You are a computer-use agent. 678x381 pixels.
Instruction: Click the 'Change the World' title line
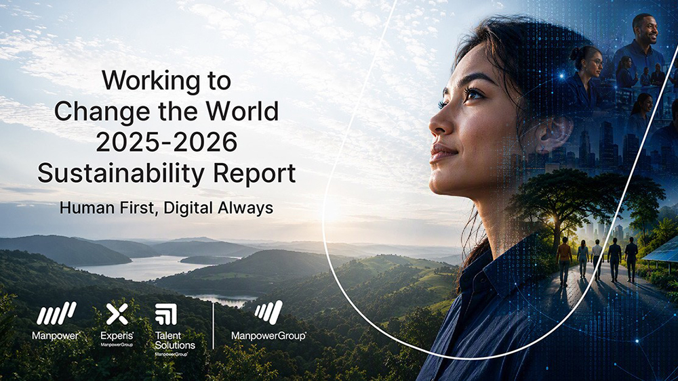(167, 112)
